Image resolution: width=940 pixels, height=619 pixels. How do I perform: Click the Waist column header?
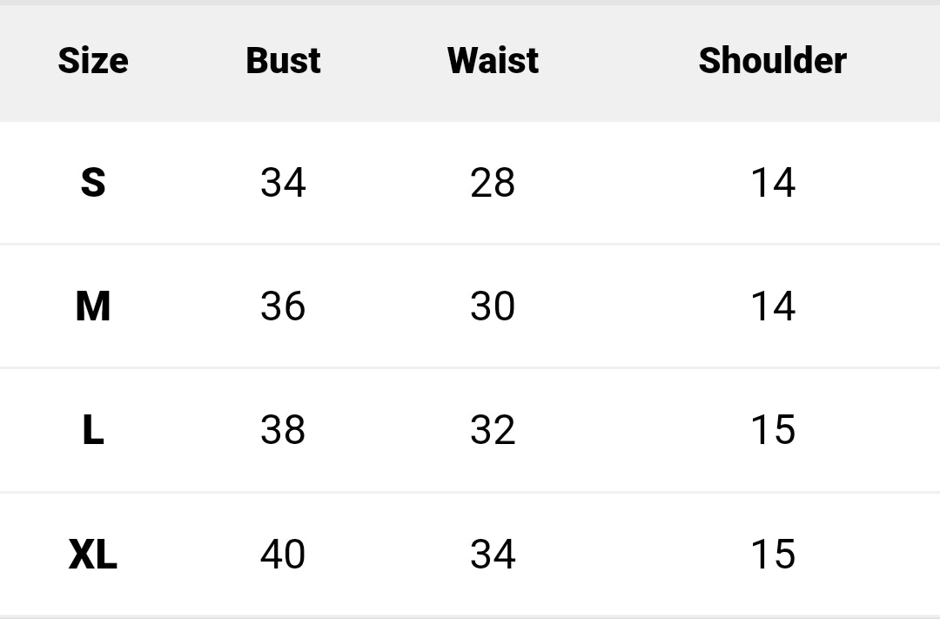click(x=493, y=61)
